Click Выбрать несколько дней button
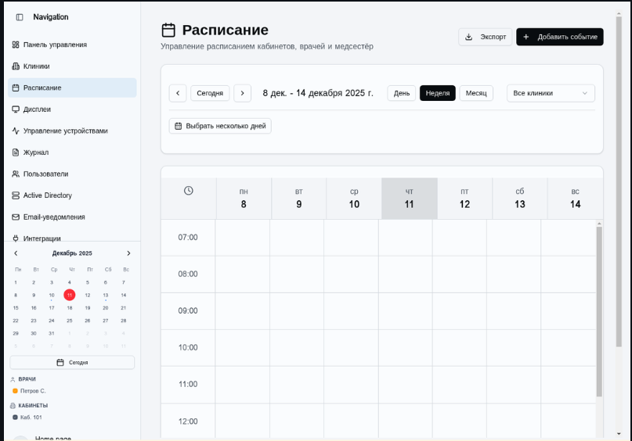Viewport: 632px width, 441px height. pos(220,126)
